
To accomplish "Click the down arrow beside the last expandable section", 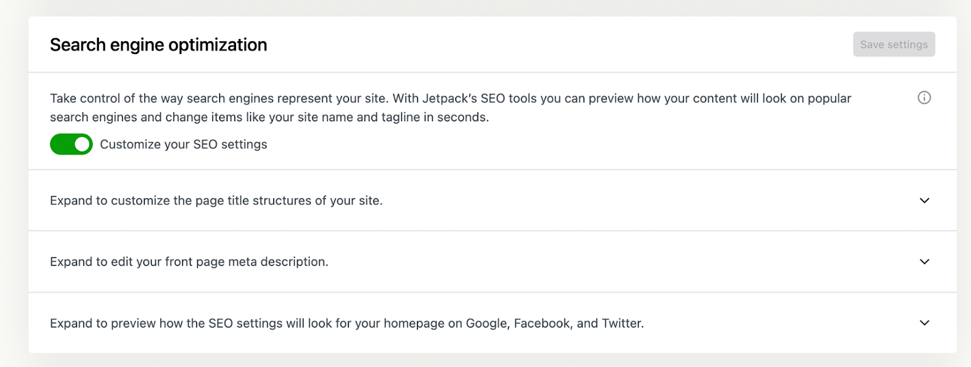I will coord(924,323).
